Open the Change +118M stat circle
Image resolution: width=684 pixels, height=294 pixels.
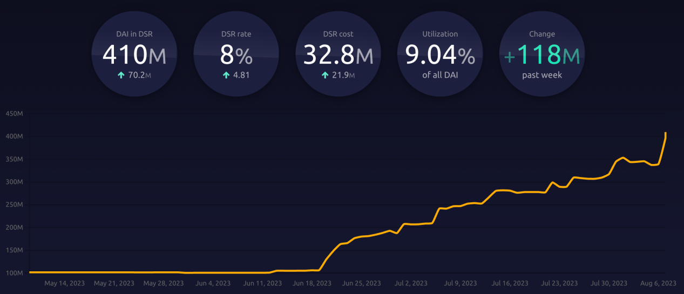pyautogui.click(x=541, y=54)
